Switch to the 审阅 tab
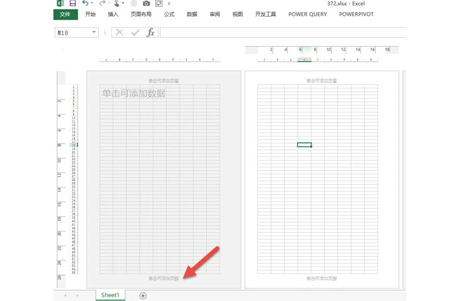458x301 pixels. [x=215, y=14]
